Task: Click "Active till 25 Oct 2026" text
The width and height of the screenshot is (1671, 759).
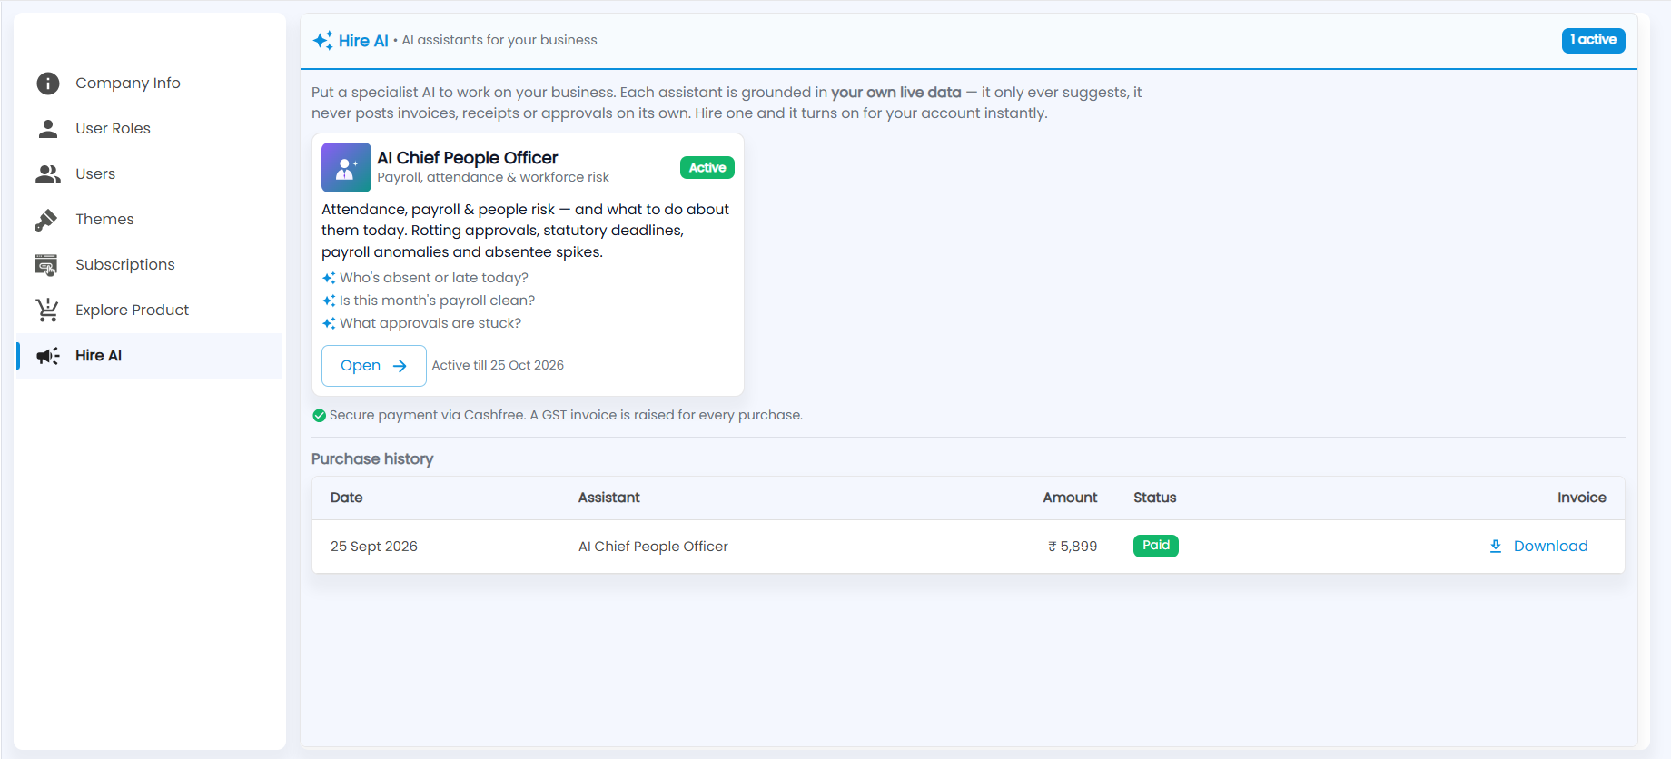Action: pyautogui.click(x=498, y=366)
